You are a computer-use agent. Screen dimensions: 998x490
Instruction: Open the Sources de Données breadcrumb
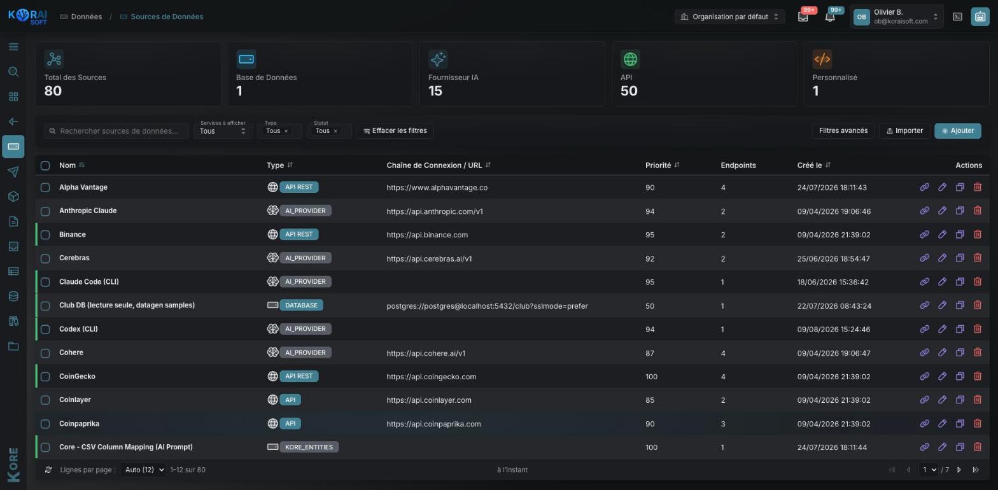coord(162,17)
